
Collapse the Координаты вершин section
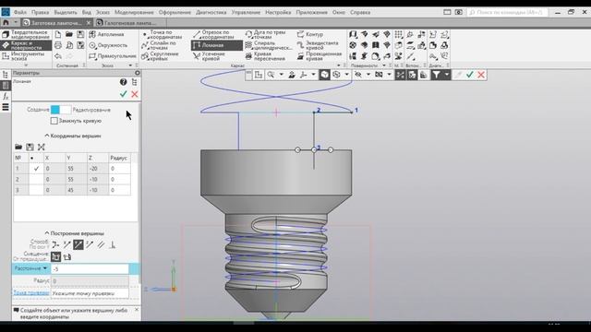tap(47, 136)
